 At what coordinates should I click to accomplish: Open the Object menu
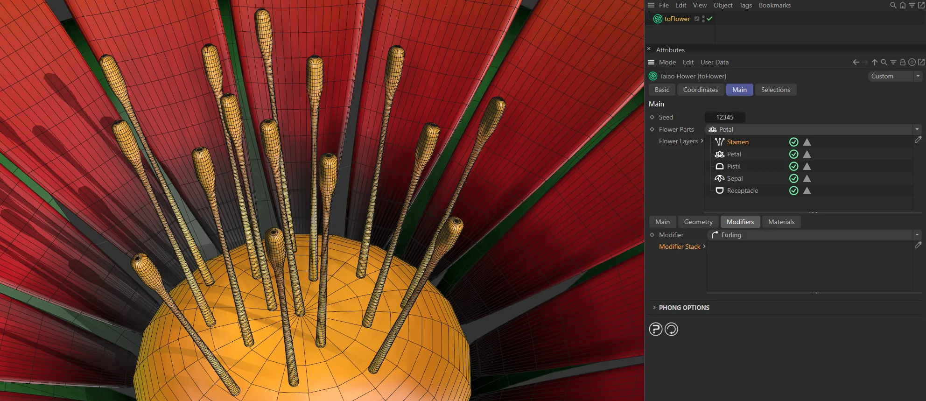[x=723, y=5]
